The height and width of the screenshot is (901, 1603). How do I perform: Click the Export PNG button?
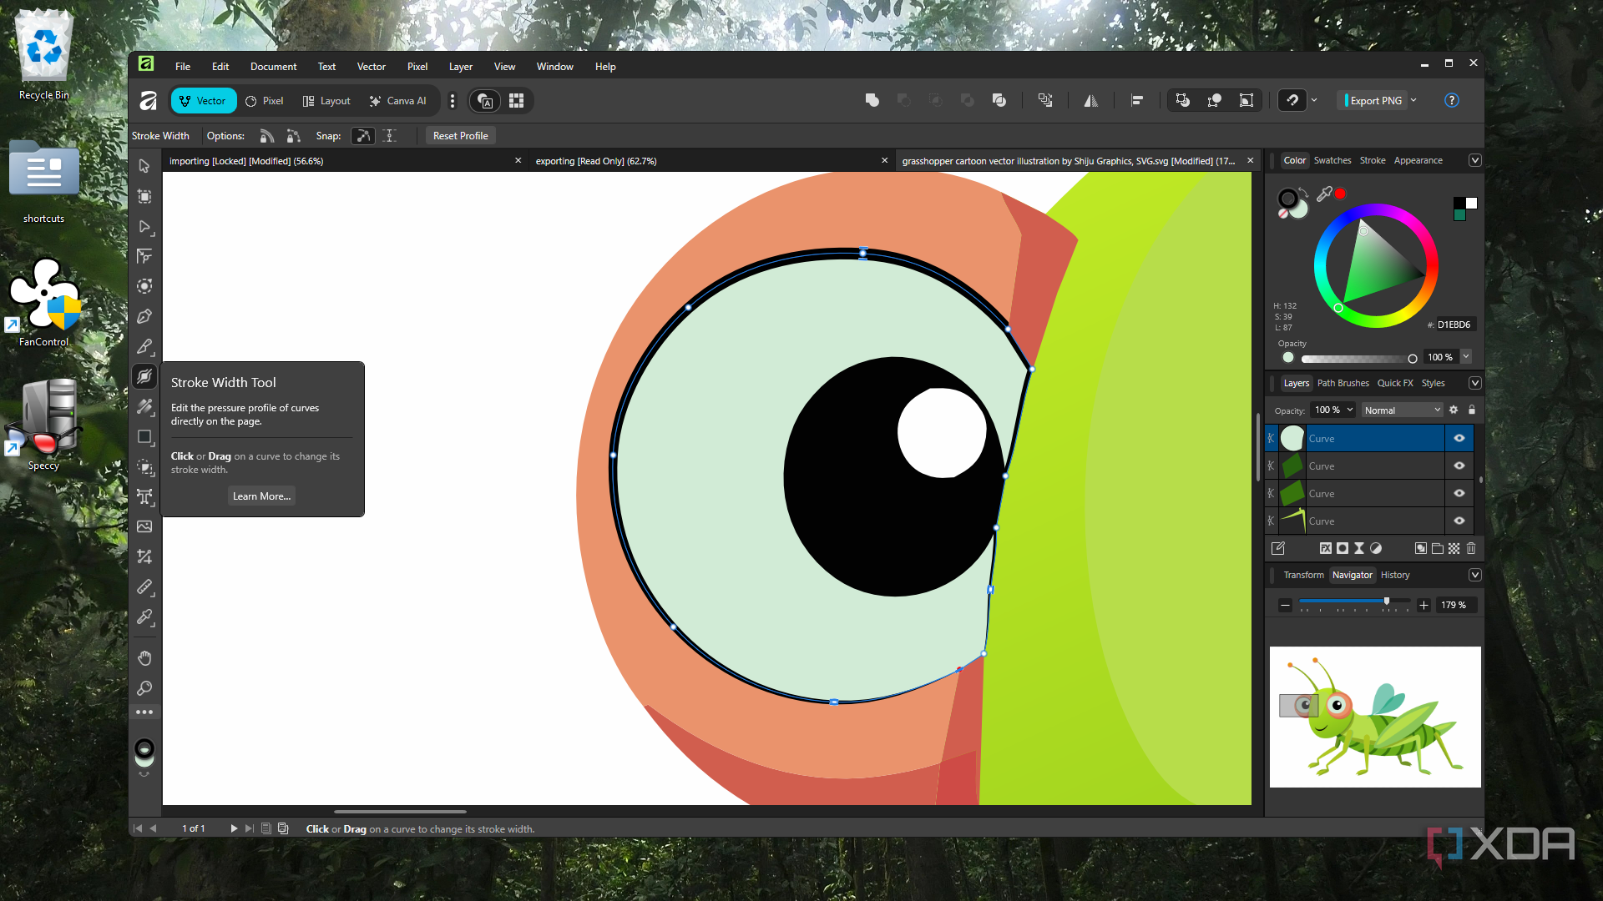click(1374, 100)
